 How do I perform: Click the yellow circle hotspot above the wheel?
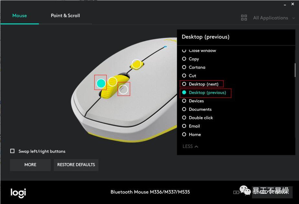(x=137, y=64)
